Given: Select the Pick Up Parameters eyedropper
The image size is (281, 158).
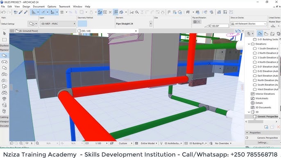Looking at the screenshot, I should point(21,12).
